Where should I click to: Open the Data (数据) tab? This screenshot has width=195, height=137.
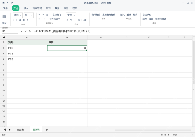(x=57, y=8)
